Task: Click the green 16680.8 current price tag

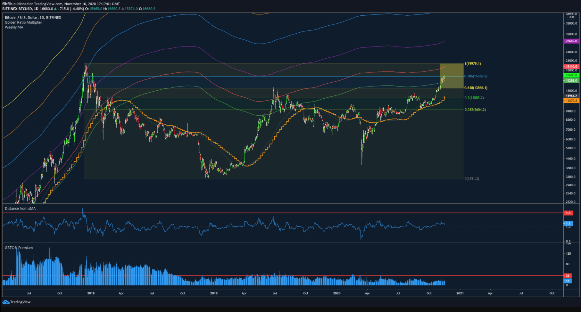Action: pyautogui.click(x=571, y=75)
